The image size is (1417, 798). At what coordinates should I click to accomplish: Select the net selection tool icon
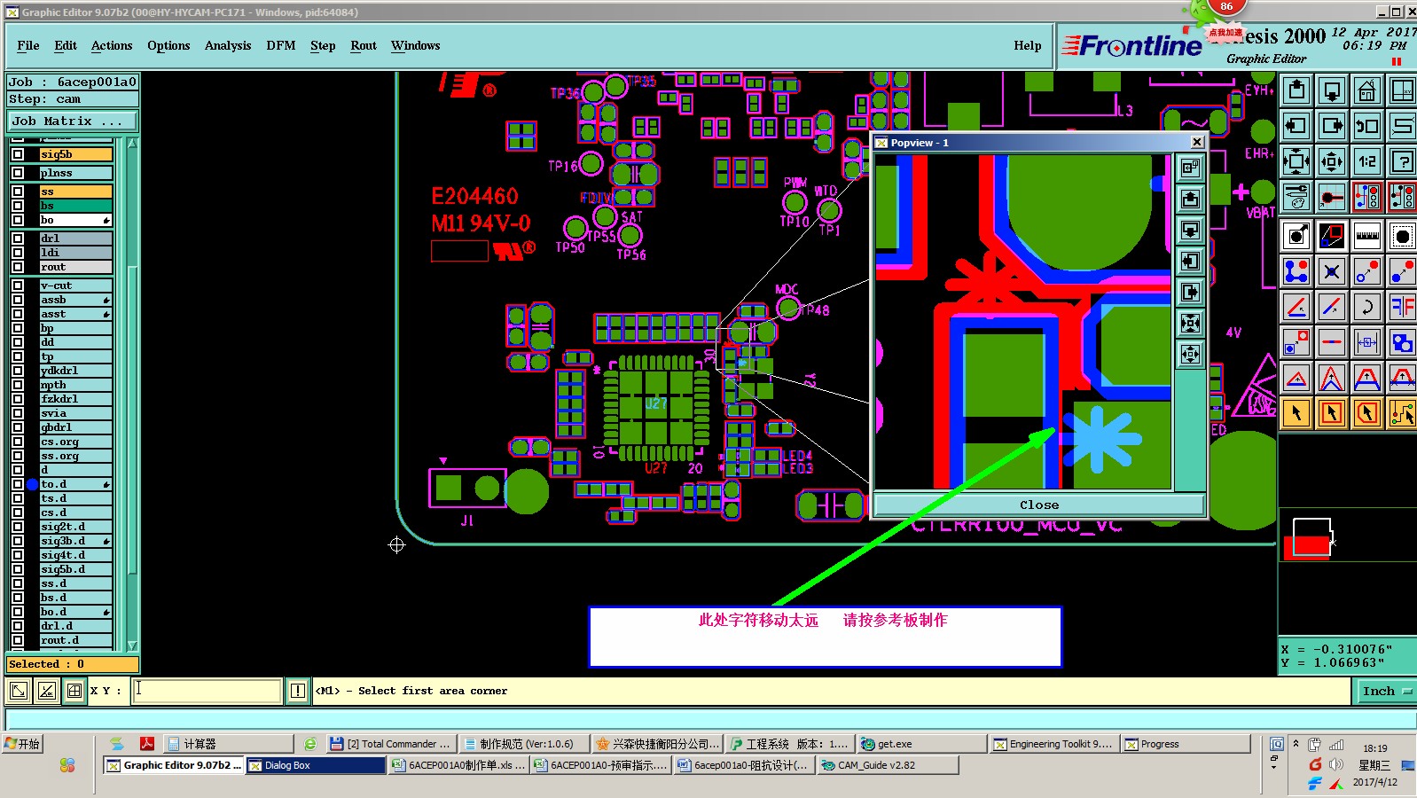[1403, 413]
